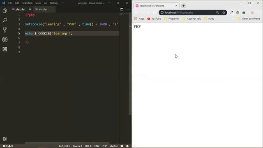
Task: Click the green browser extension icon
Action: 244,12
